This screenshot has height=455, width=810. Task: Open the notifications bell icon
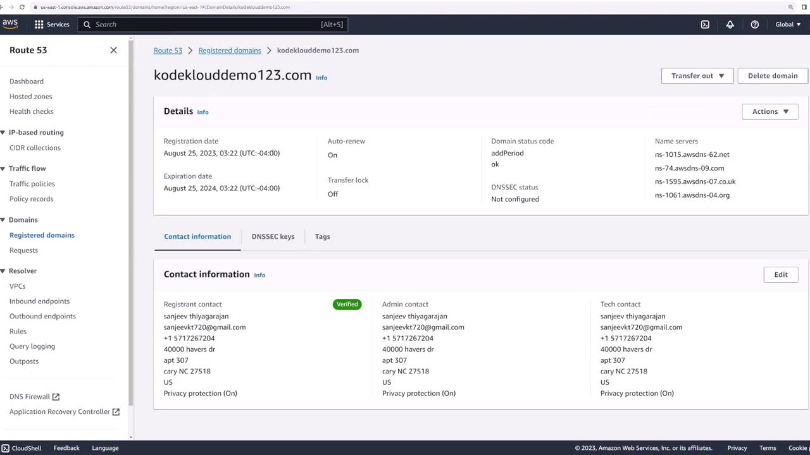coord(730,25)
